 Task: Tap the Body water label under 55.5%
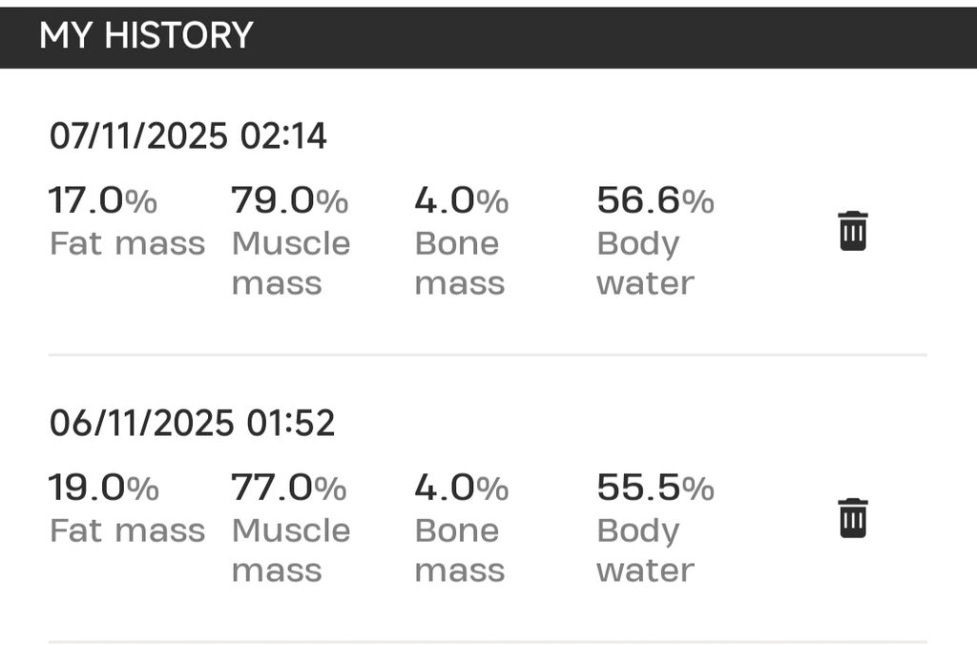click(645, 551)
